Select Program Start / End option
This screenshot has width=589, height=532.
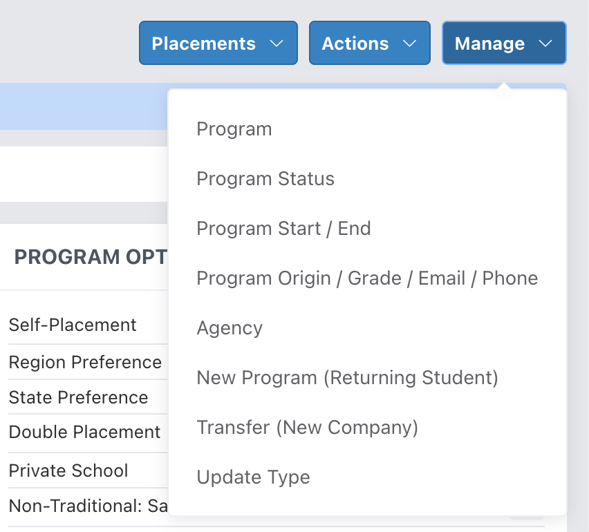(283, 229)
